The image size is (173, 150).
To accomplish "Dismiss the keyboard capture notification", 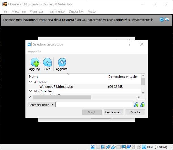I will click(x=162, y=20).
